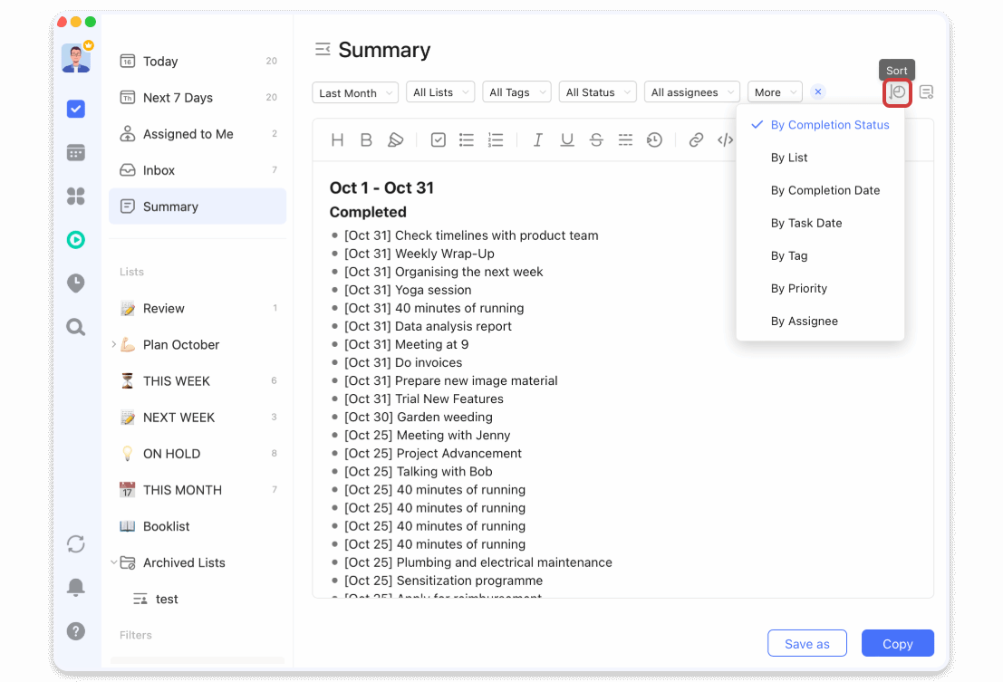Screen dimensions: 1003x682
Task: Open the All Status filter dropdown
Action: 597,92
